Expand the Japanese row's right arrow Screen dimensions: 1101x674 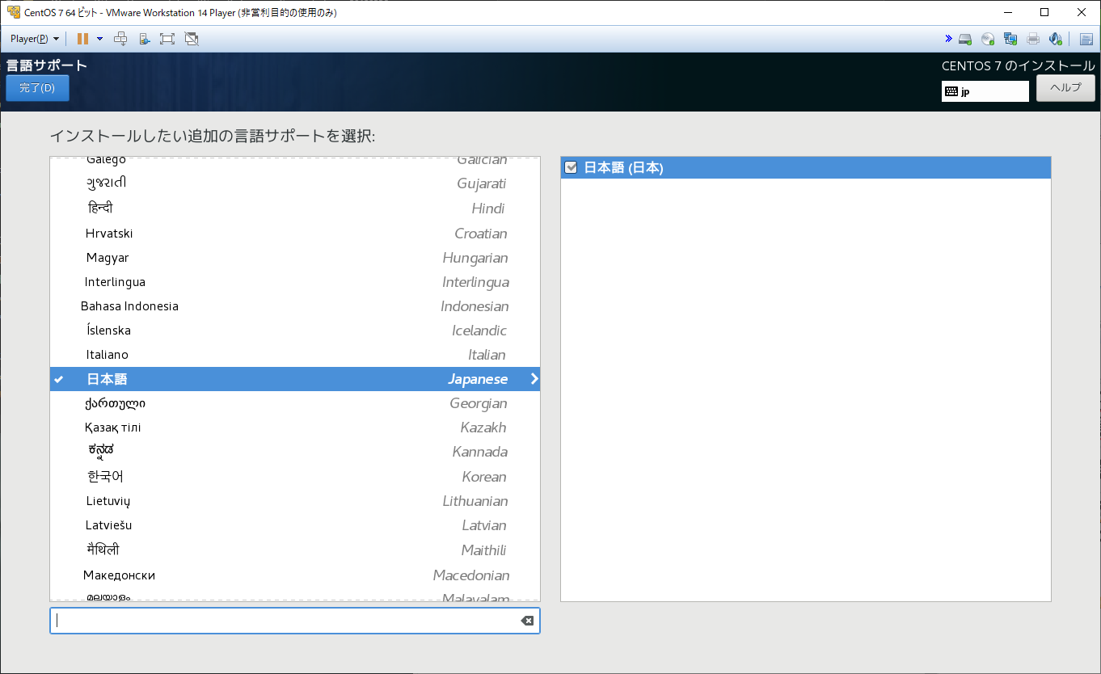click(x=534, y=379)
